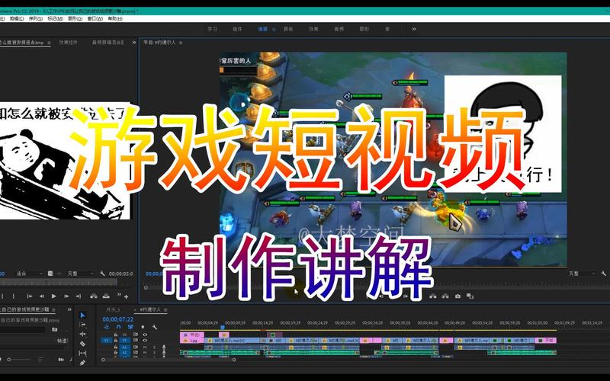Toggle V1 source patching button
This screenshot has height=381, width=610.
pyautogui.click(x=107, y=341)
